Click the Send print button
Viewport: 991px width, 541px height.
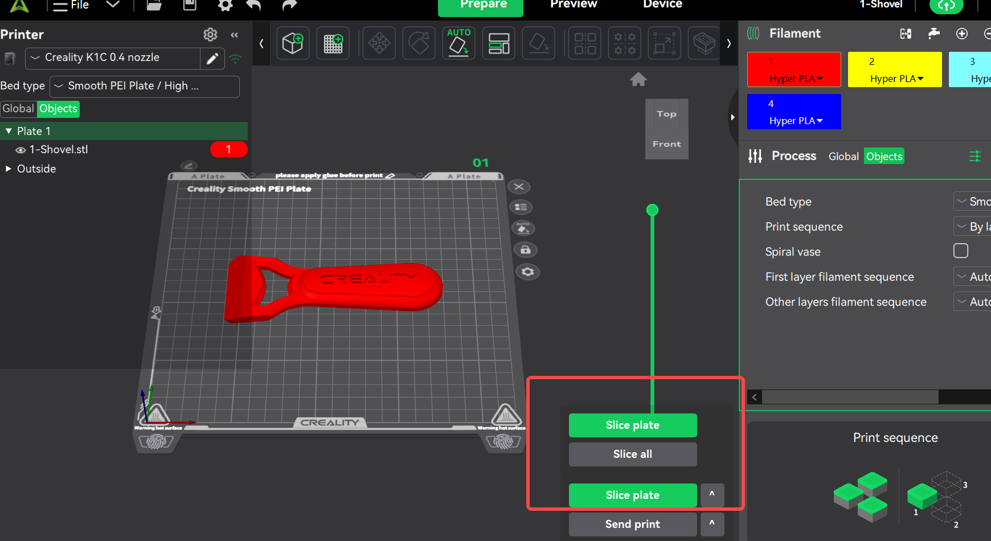coord(632,524)
